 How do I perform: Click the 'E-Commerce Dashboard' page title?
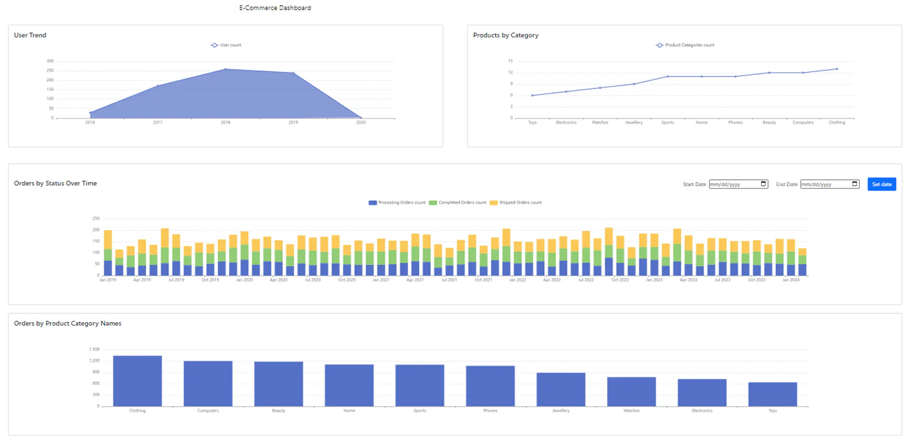point(275,8)
